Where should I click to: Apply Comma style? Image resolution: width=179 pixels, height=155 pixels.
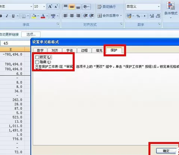pyautogui.click(x=145, y=16)
